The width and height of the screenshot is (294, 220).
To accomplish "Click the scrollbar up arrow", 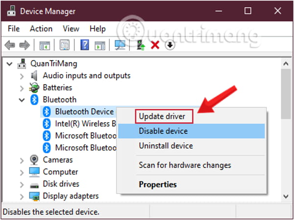I will click(x=286, y=64).
